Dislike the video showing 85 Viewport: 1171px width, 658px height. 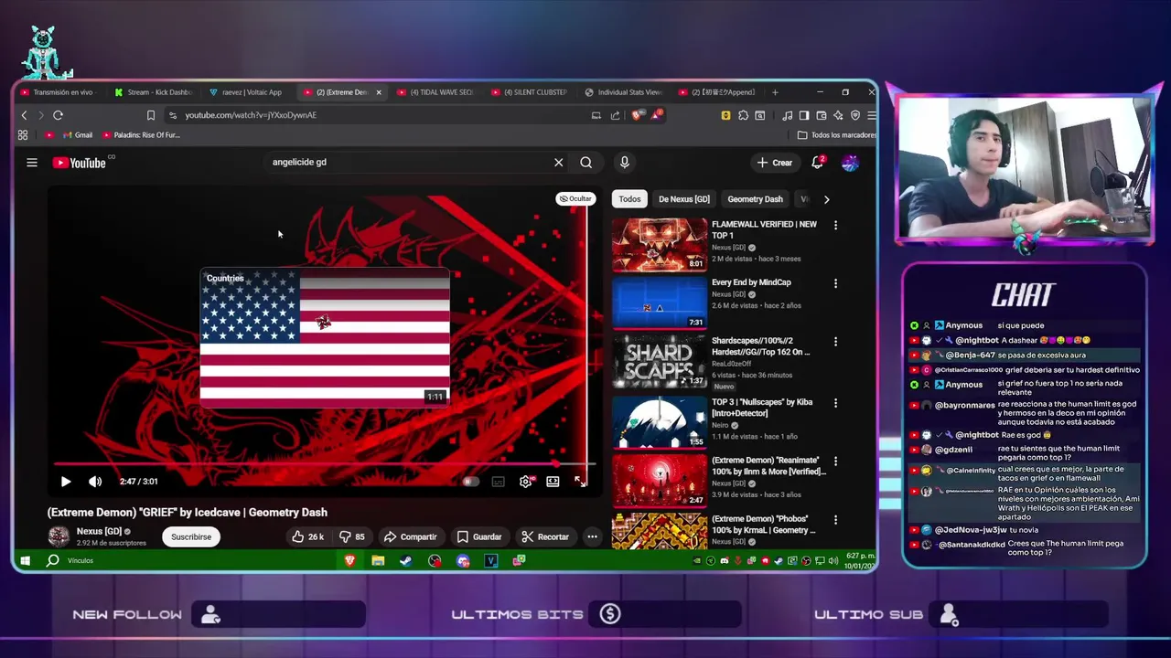(351, 536)
